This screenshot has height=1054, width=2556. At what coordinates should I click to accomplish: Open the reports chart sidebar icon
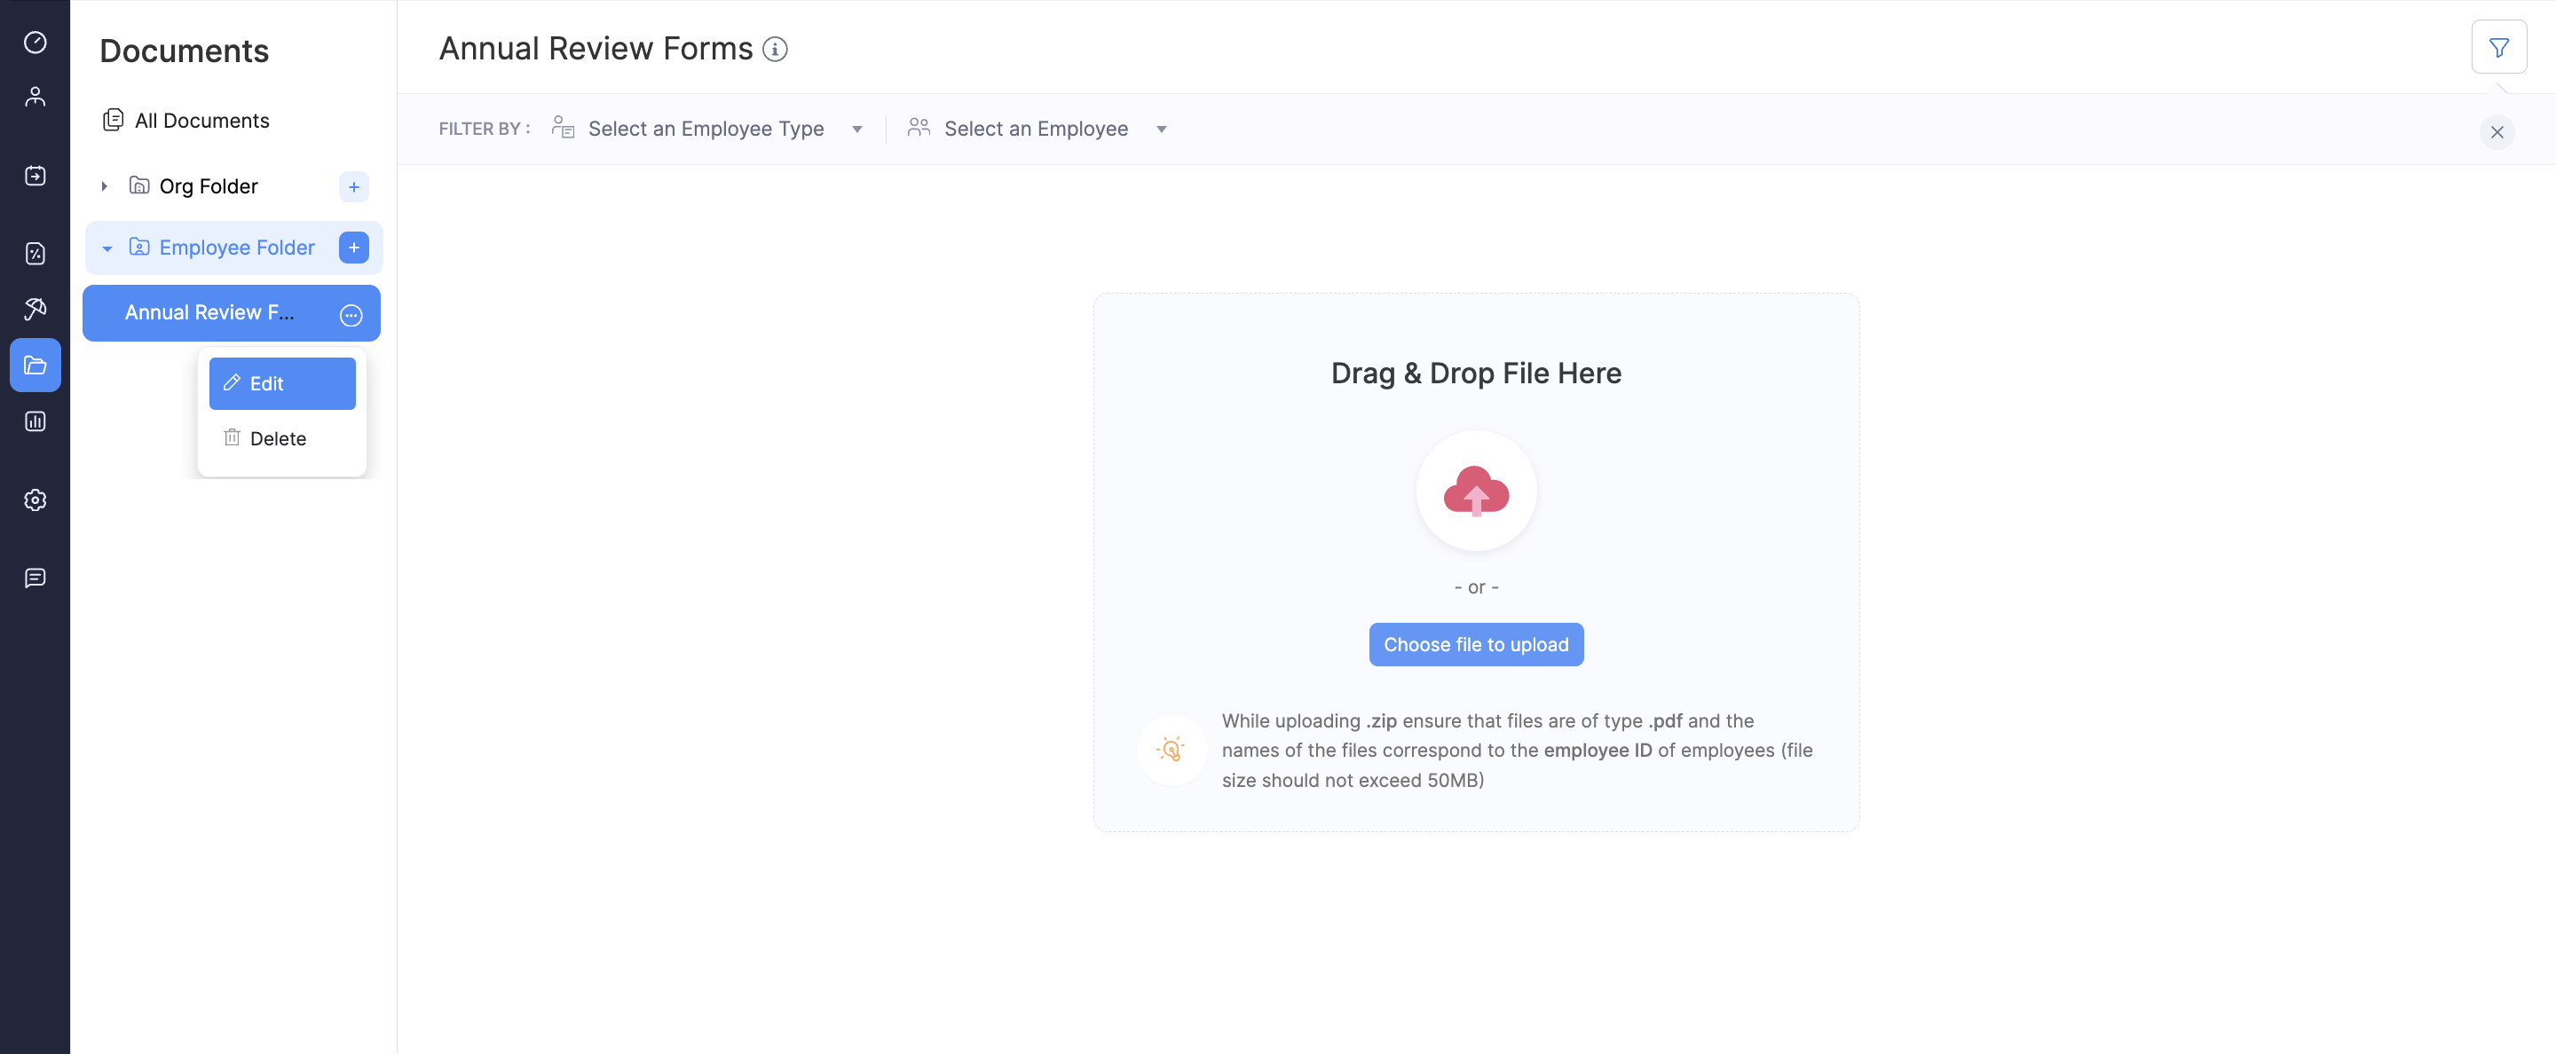click(x=35, y=421)
